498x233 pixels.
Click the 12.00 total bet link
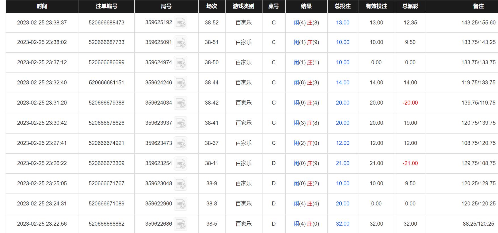342,143
